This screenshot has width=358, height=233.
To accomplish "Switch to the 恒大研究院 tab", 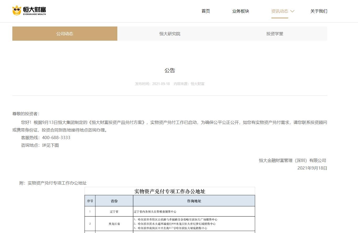I will point(170,34).
